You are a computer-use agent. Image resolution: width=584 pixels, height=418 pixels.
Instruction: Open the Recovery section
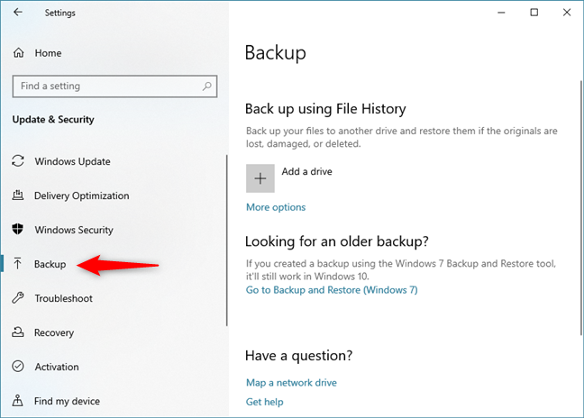pos(54,332)
